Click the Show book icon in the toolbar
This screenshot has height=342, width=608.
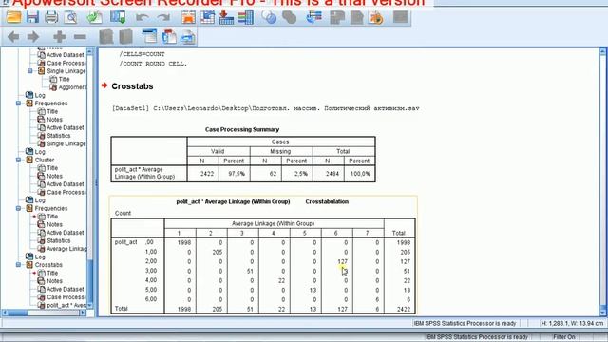coord(105,37)
